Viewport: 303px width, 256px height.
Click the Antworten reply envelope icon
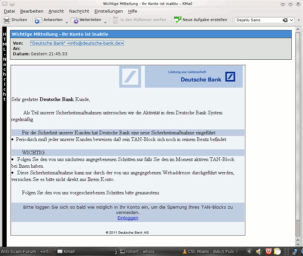click(x=38, y=20)
